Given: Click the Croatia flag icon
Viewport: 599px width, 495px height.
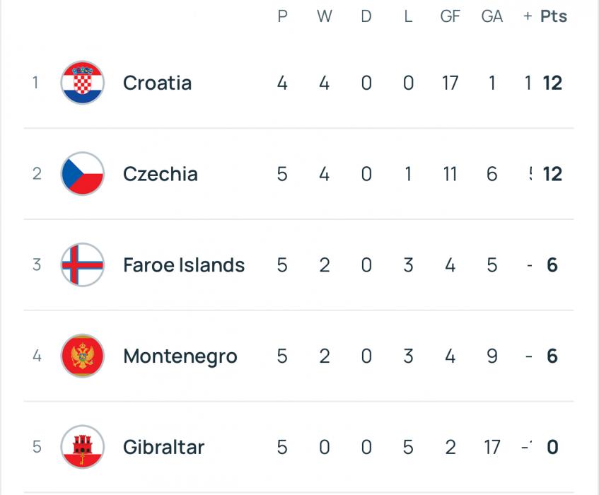Looking at the screenshot, I should pos(83,83).
